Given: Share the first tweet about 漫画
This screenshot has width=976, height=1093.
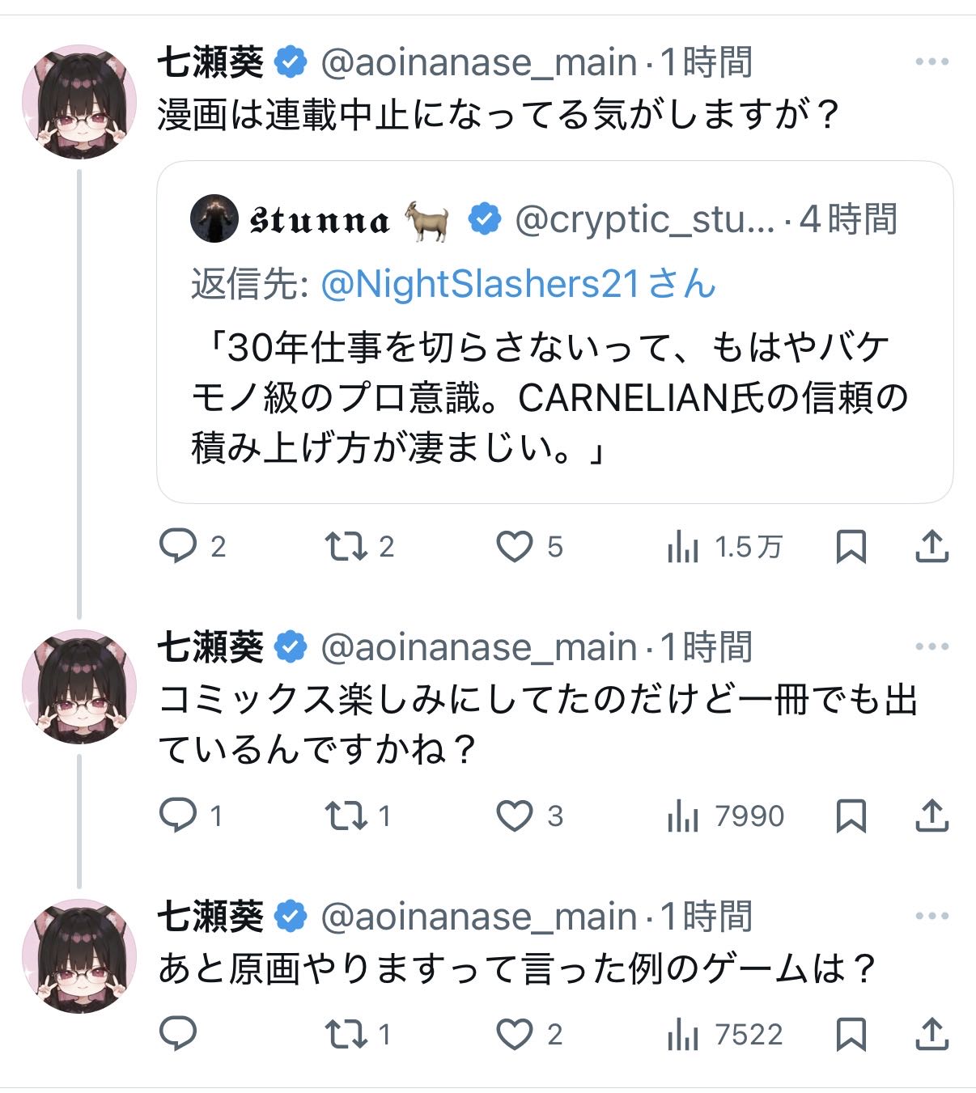Looking at the screenshot, I should (x=931, y=546).
